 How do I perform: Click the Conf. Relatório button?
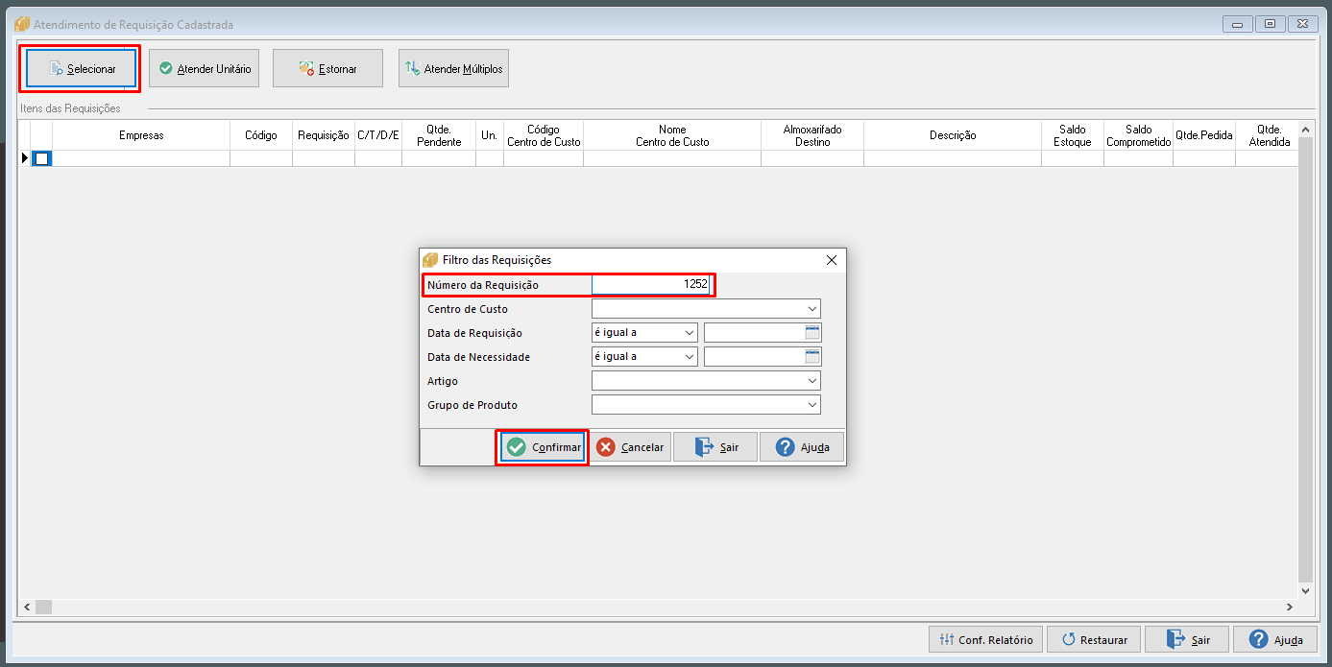pyautogui.click(x=986, y=639)
